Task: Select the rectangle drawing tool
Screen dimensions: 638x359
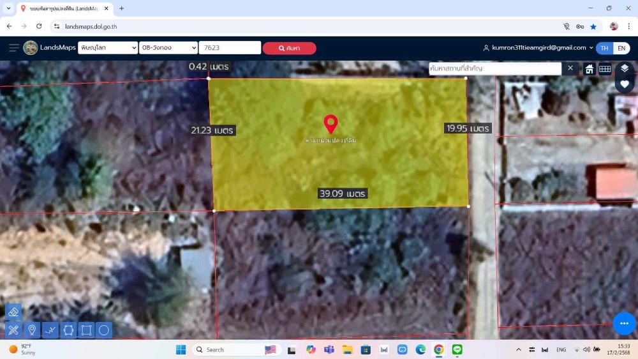Action: [x=86, y=330]
